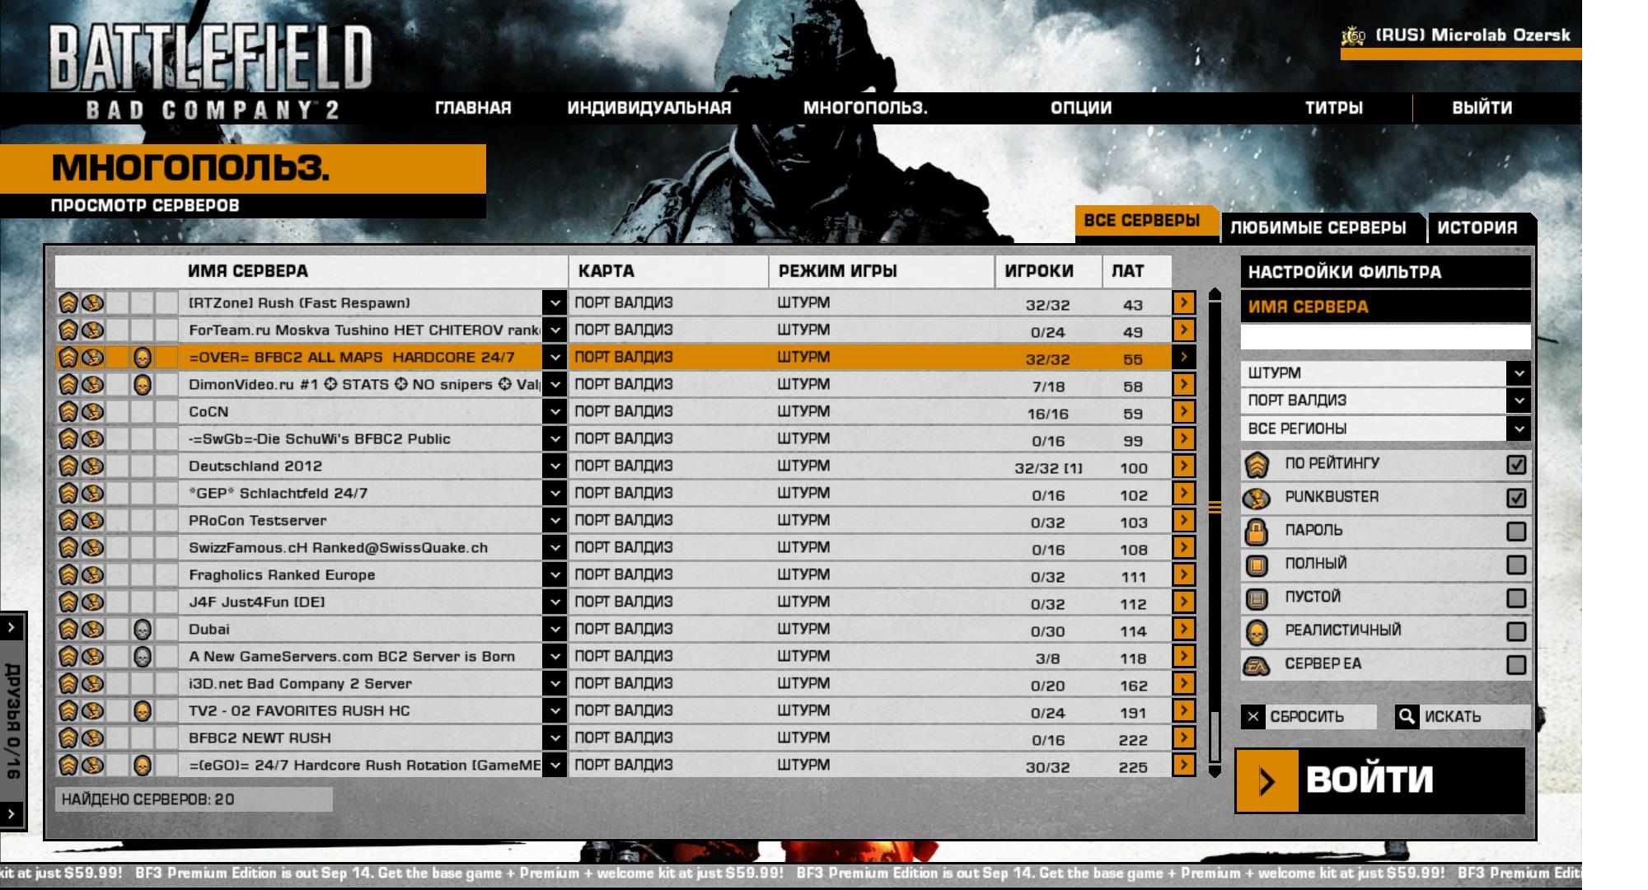Click the ИМЯ СЕРВЕРА filter text field

click(x=1385, y=337)
